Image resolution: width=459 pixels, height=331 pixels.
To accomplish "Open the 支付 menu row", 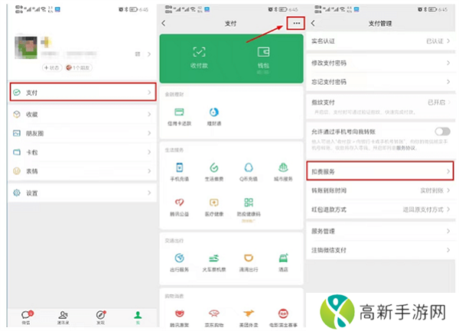I will [x=83, y=92].
